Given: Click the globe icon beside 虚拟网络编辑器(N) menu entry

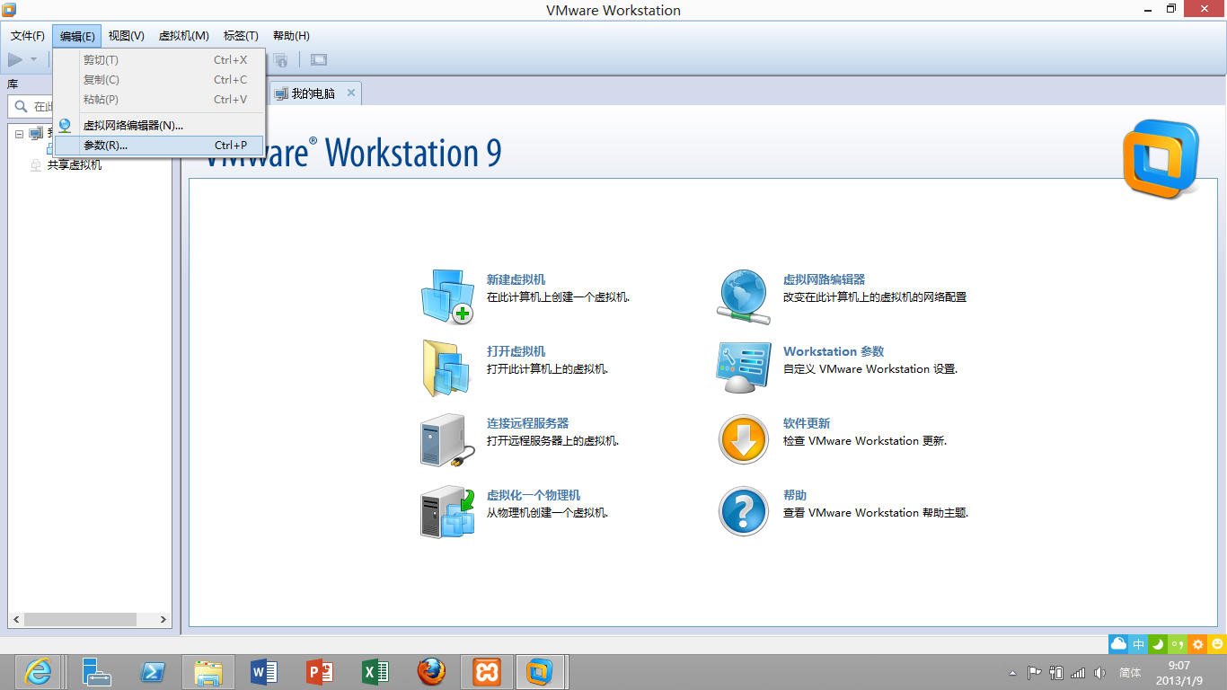Looking at the screenshot, I should coord(65,126).
